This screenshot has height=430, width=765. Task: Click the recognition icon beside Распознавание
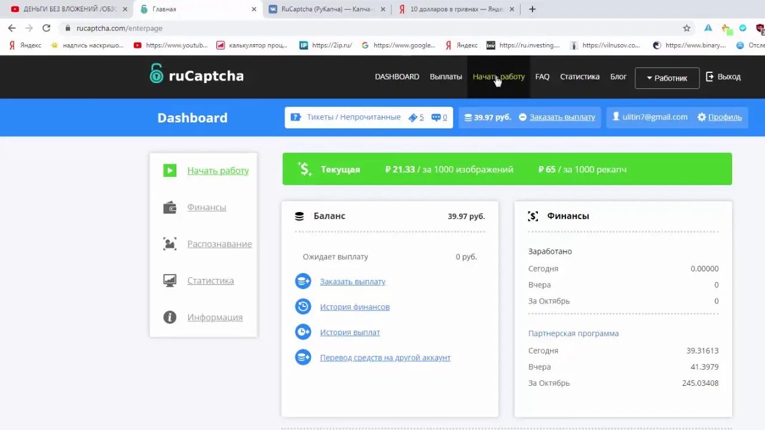(170, 244)
